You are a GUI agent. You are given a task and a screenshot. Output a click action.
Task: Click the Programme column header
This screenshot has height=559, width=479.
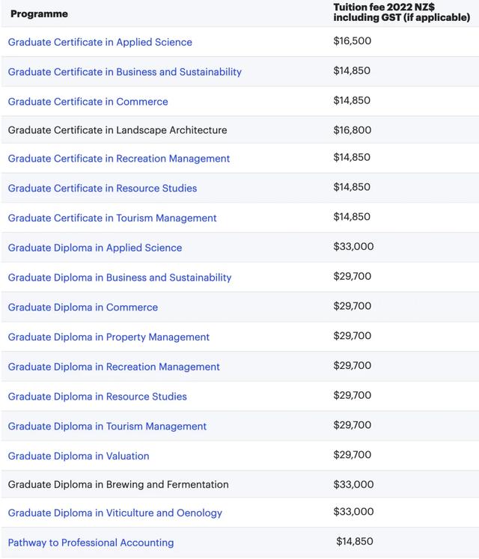pyautogui.click(x=39, y=13)
